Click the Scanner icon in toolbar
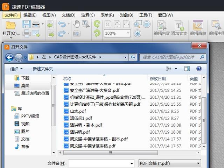Image resolution: width=224 pixels, height=168 pixels. coord(36,24)
